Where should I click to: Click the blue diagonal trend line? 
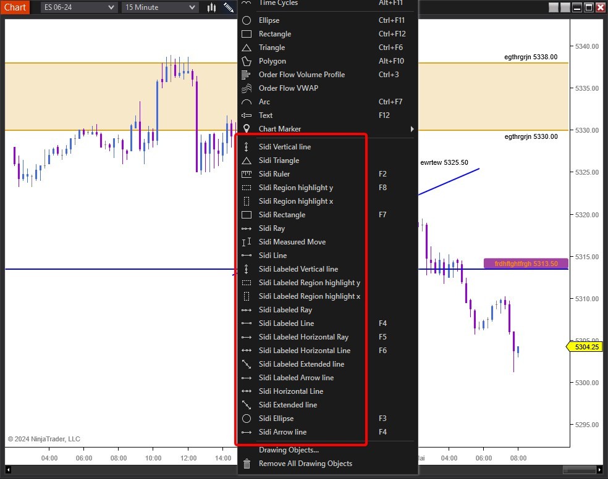pos(449,181)
